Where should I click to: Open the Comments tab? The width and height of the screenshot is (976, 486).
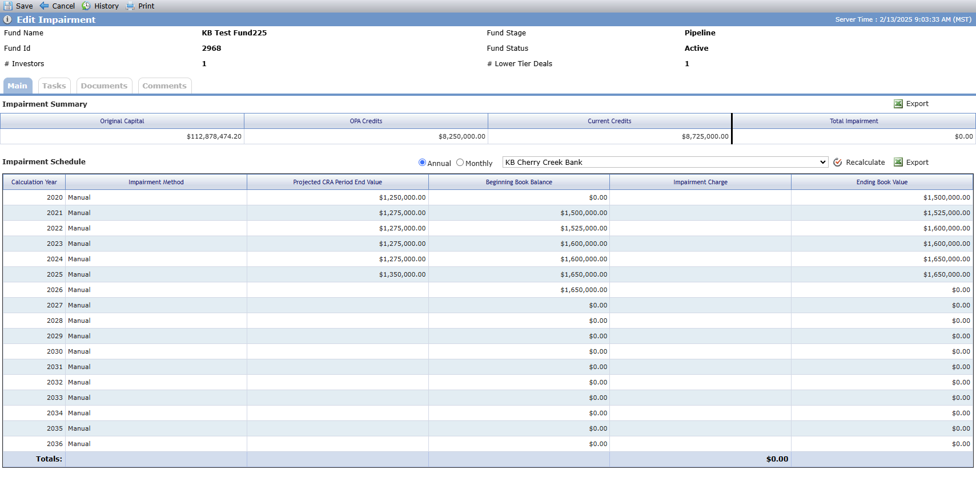tap(164, 86)
